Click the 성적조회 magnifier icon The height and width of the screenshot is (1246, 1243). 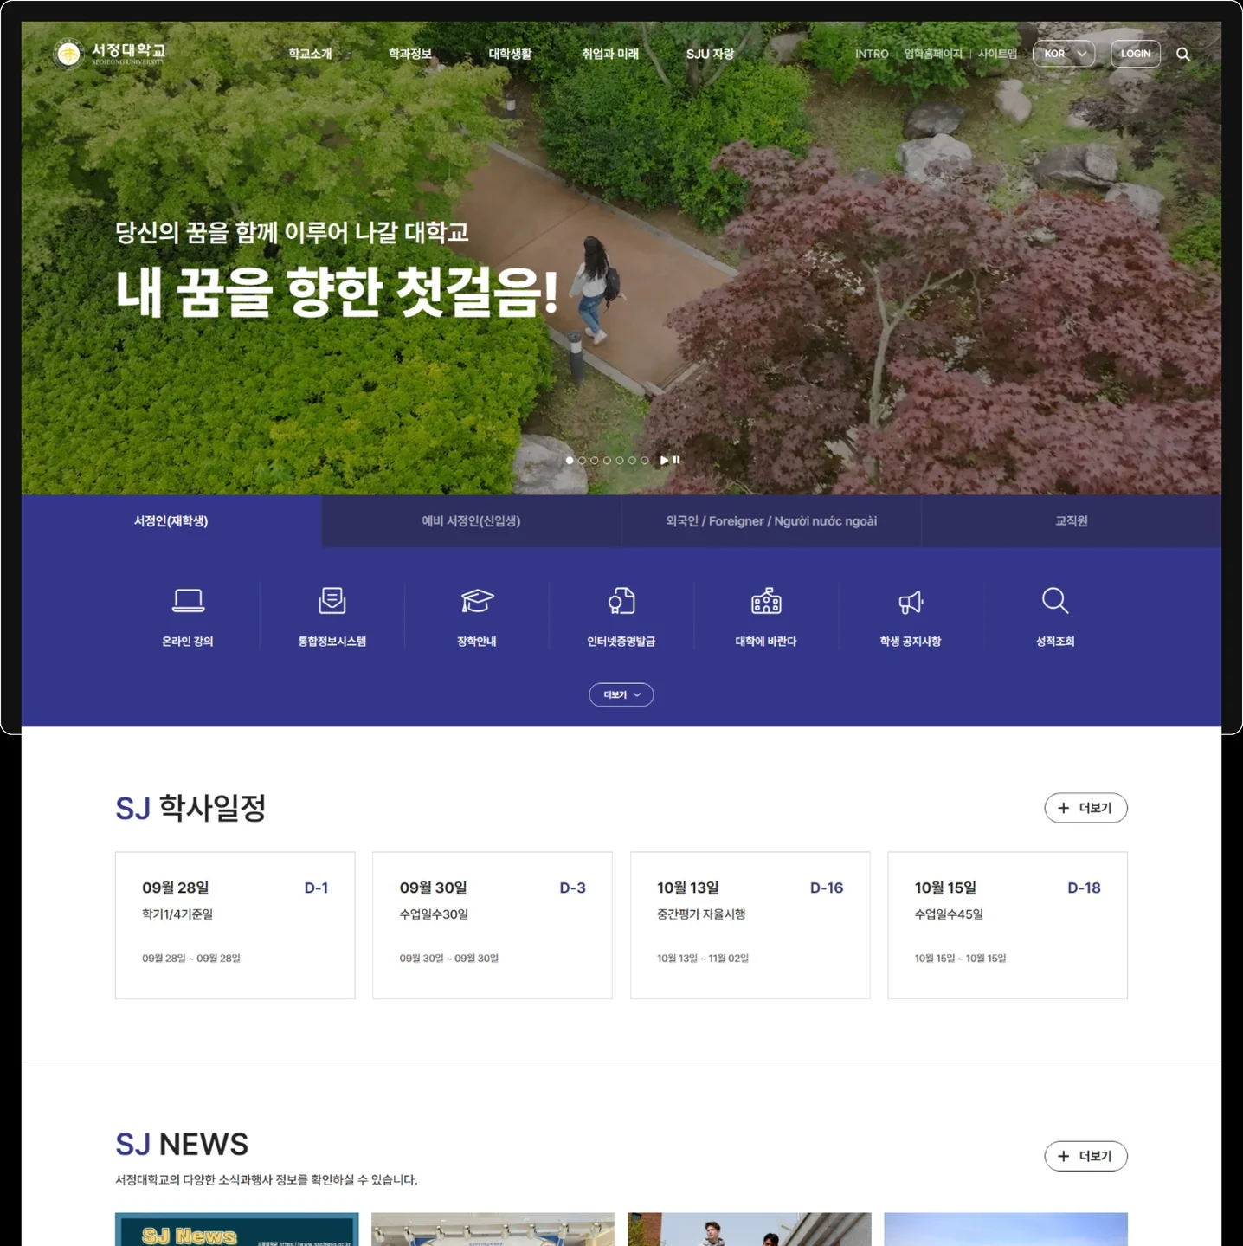point(1055,600)
